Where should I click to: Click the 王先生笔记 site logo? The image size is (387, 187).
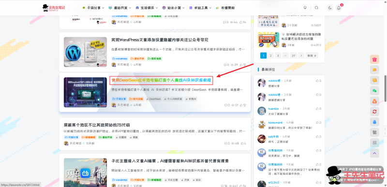[54, 8]
